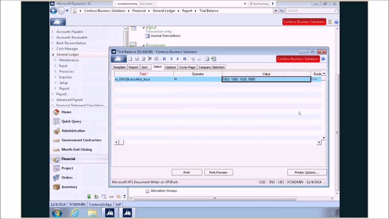Open help in Trial Balance window
The width and height of the screenshot is (389, 219).
(323, 59)
